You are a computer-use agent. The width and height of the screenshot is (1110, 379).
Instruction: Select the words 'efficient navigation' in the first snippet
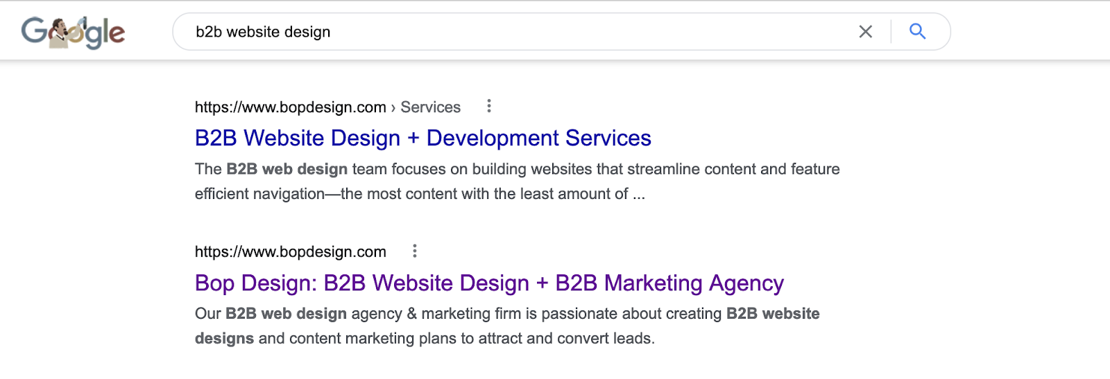259,194
